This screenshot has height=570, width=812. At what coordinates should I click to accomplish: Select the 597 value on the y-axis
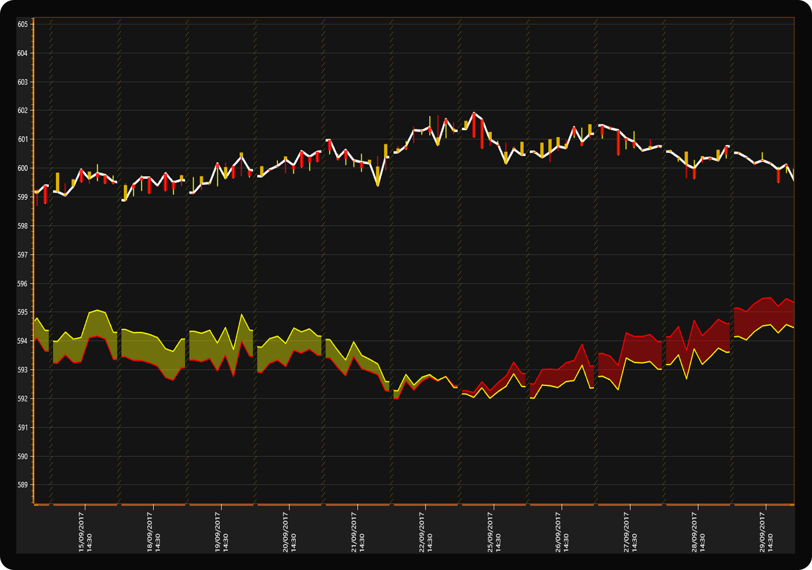[23, 255]
